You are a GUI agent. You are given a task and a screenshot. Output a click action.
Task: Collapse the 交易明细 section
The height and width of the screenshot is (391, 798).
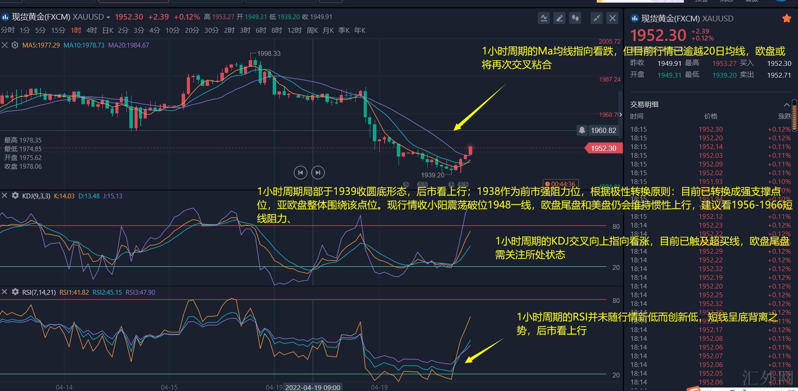click(x=787, y=105)
